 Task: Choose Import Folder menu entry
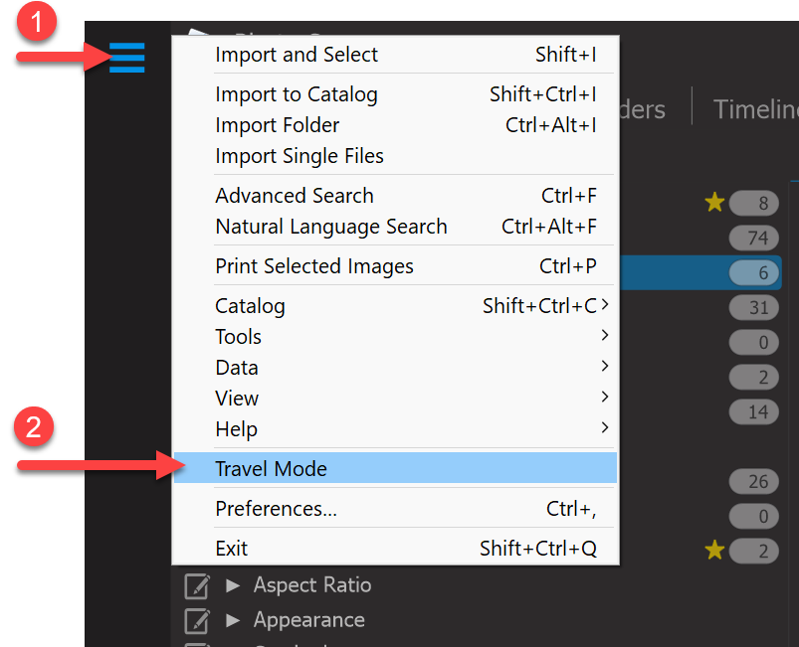(395, 125)
